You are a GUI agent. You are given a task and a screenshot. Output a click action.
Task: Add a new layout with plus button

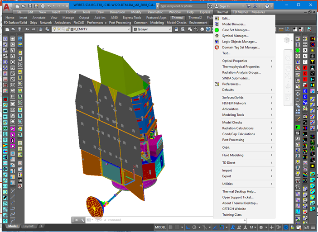tap(42, 226)
